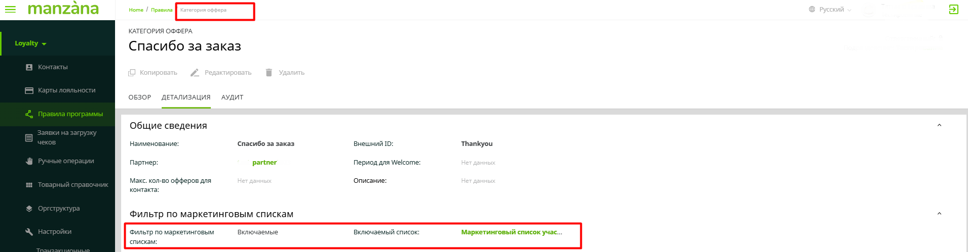Switch to the ОБЗОР tab
The height and width of the screenshot is (252, 968).
click(x=139, y=97)
